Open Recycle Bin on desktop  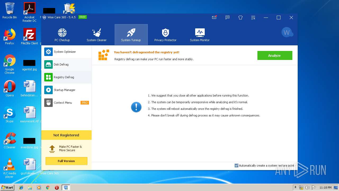pos(10,11)
